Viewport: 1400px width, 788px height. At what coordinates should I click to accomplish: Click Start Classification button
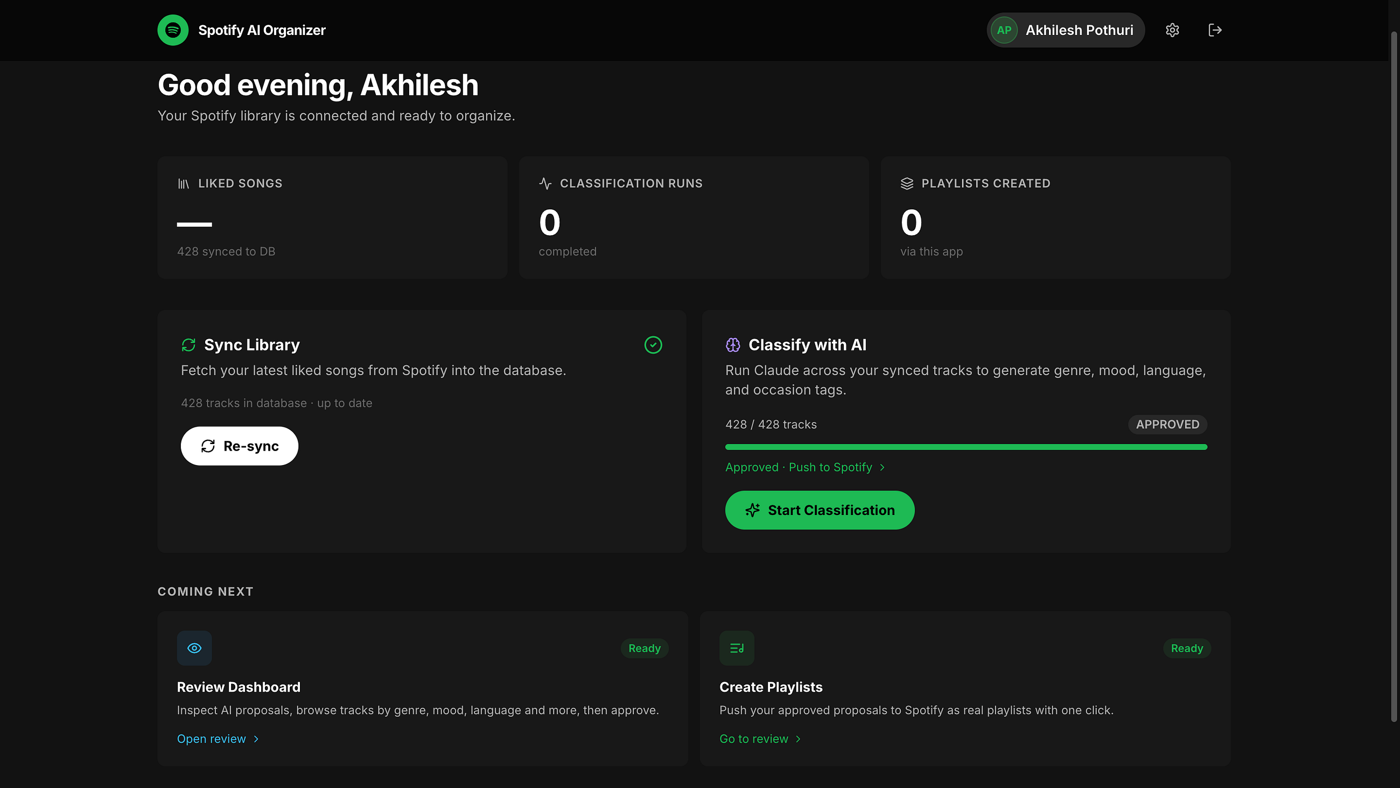click(x=820, y=510)
